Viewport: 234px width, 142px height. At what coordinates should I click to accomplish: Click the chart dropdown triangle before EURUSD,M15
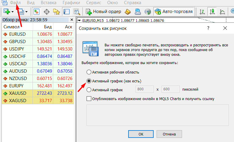point(79,20)
